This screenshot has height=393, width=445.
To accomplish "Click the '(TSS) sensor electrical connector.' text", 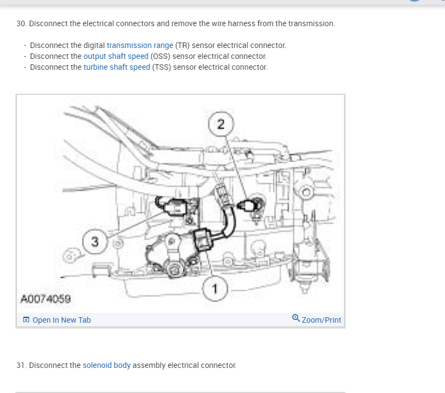I will pos(210,67).
